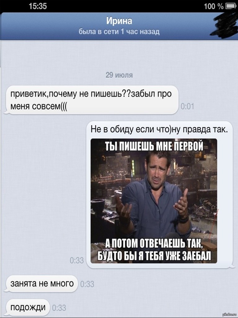Tap the man's face in the meme
Image resolution: width=238 pixels, height=318 pixels.
coord(157,166)
